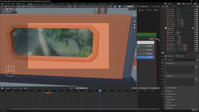Disable Cone in renders via camera icon
Viewport: 199px width, 112px height.
tap(197, 35)
